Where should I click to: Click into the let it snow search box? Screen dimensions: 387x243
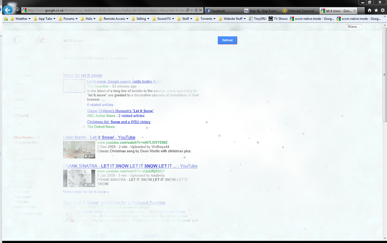pyautogui.click(x=137, y=41)
